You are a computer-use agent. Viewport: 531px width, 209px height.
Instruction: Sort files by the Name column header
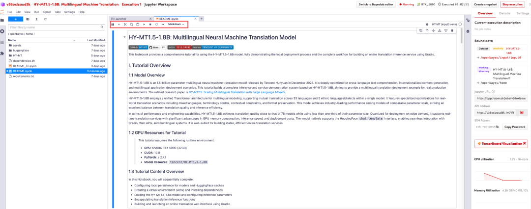tap(12, 40)
